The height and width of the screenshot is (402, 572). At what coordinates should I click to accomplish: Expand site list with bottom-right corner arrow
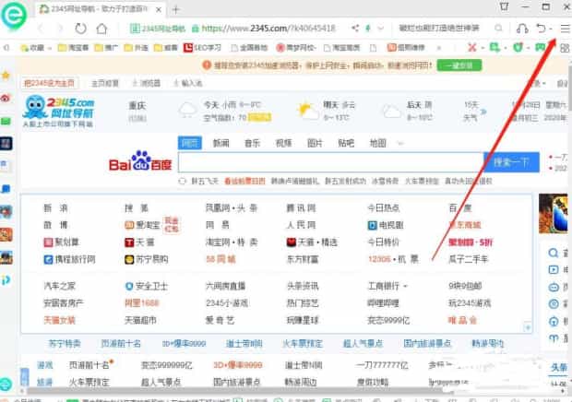coord(527,327)
